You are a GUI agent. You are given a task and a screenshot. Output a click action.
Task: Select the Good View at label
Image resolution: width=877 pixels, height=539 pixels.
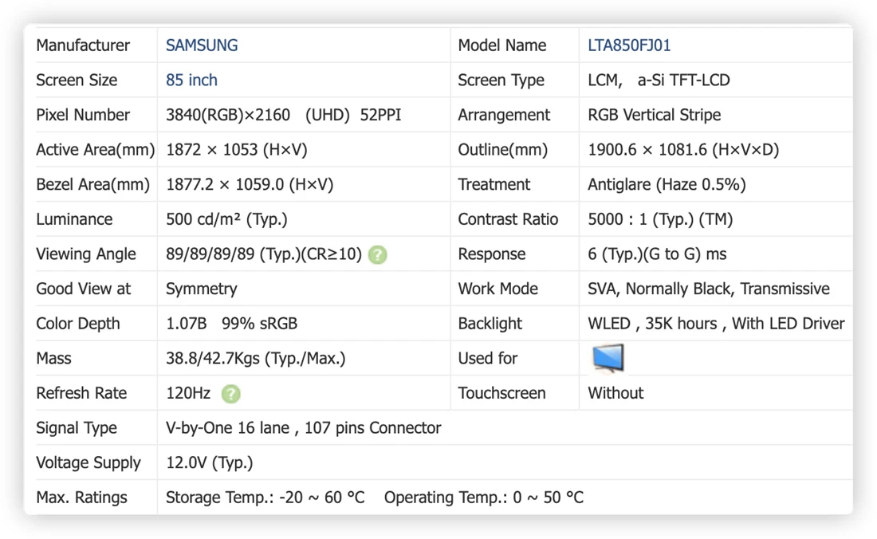pos(83,289)
